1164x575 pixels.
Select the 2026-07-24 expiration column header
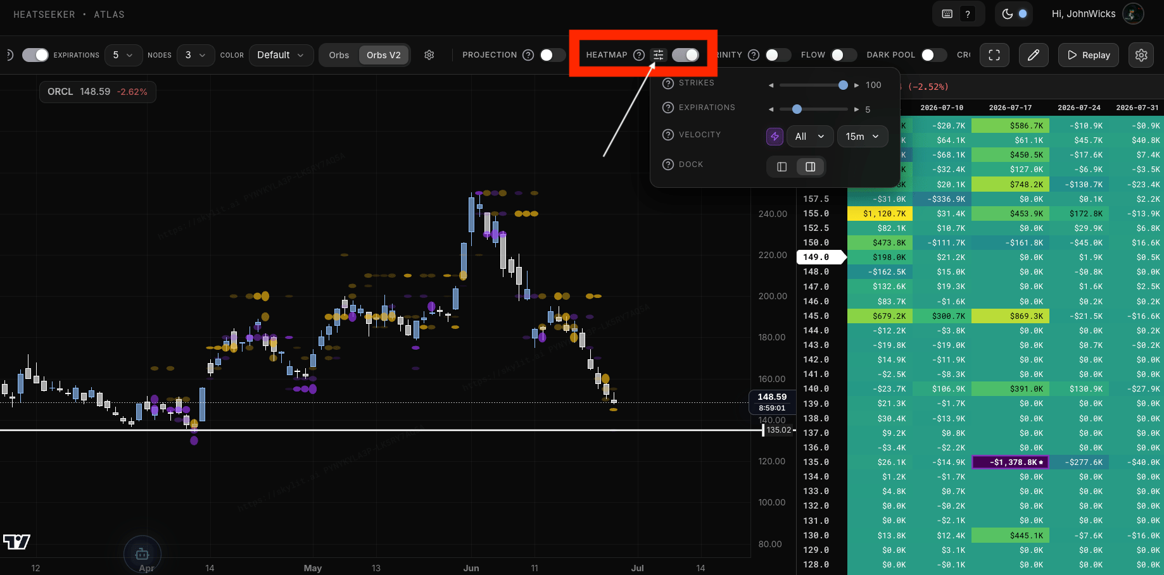pyautogui.click(x=1079, y=108)
